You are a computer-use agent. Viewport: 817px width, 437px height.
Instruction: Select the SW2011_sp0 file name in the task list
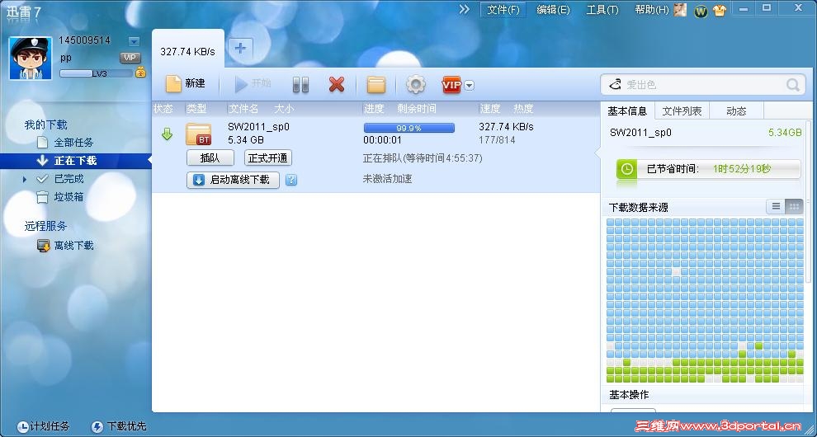[x=258, y=127]
